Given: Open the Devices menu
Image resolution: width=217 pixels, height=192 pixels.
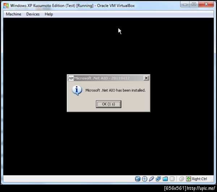Looking at the screenshot, I should 33,14.
